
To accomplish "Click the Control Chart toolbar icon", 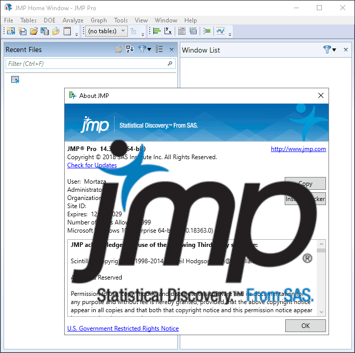I will coord(221,31).
